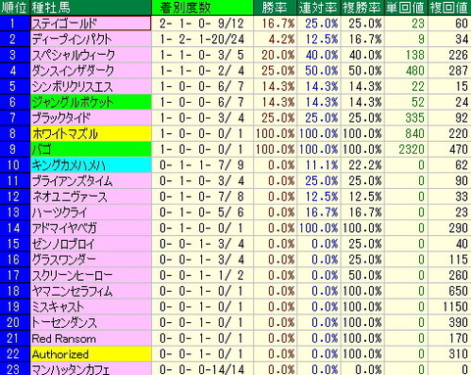471x375 pixels.
Task: Sort by 勝率 column header
Action: coord(275,8)
